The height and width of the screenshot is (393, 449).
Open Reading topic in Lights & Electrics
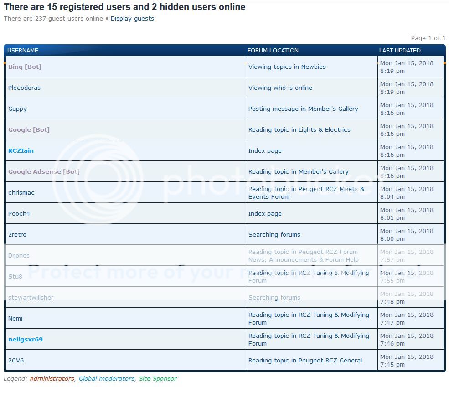pos(299,130)
